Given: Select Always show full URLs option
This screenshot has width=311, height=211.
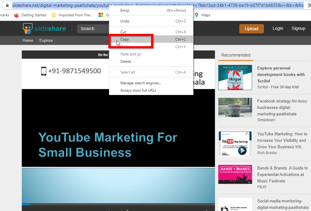Looking at the screenshot, I should point(151,90).
